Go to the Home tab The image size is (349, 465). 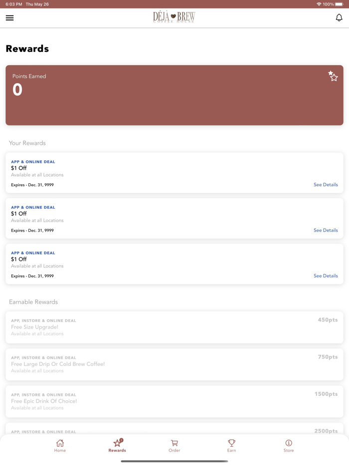coord(60,445)
